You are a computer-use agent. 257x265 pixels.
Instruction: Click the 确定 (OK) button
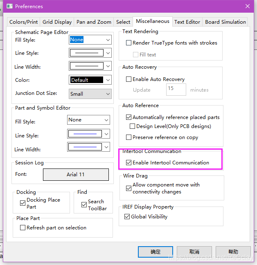coord(156,252)
